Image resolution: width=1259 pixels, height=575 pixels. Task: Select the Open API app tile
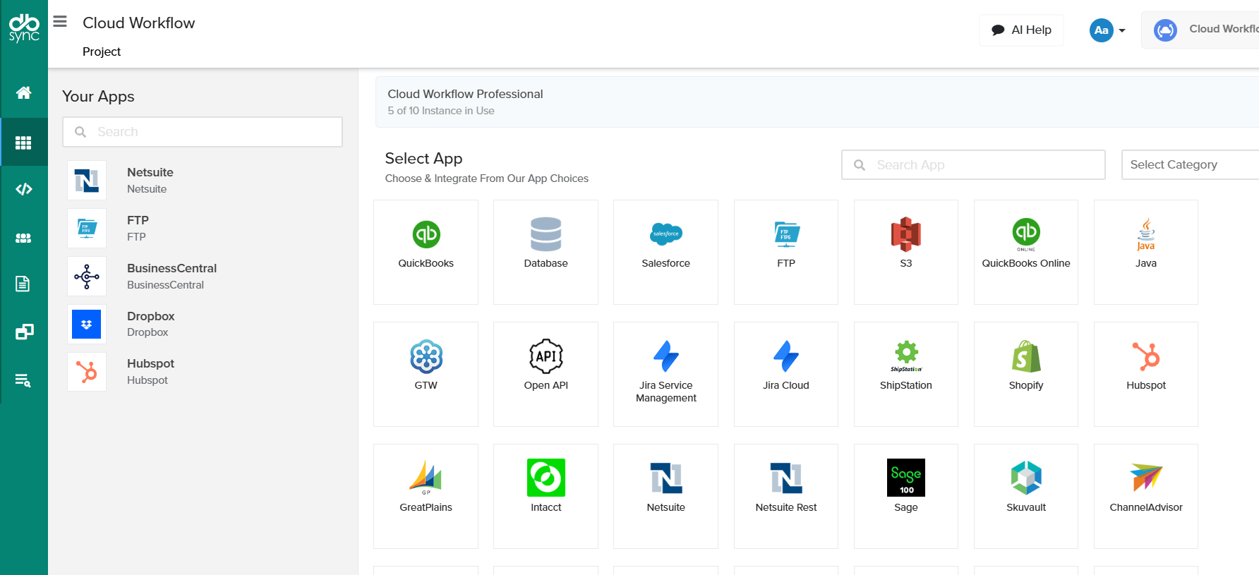(x=546, y=374)
